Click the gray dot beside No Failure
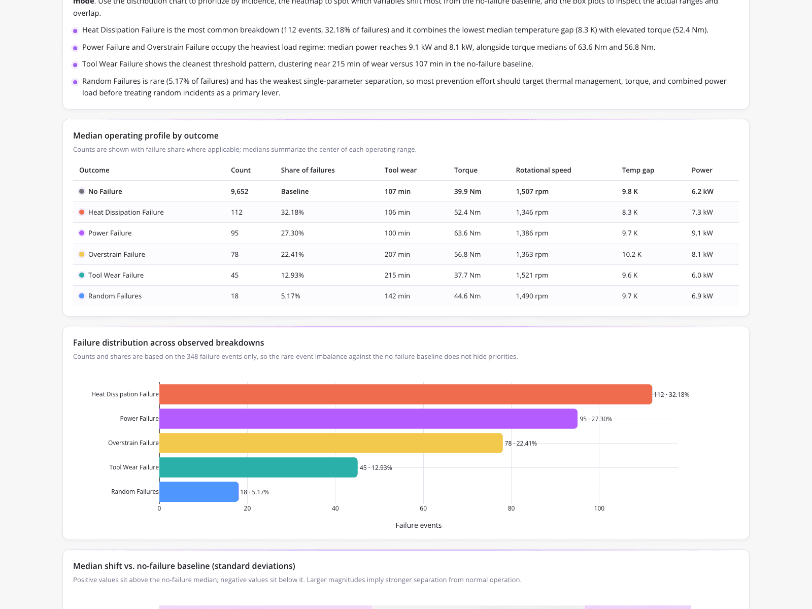The height and width of the screenshot is (609, 812). 82,191
